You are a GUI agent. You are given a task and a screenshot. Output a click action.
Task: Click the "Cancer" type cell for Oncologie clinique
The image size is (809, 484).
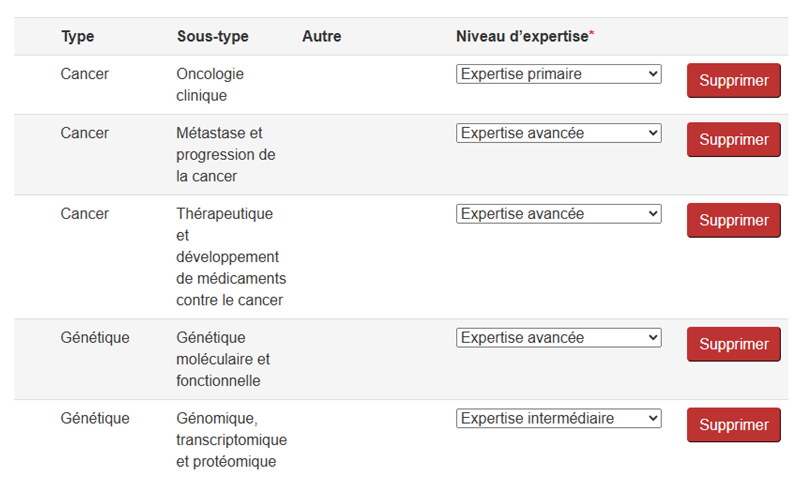click(x=85, y=74)
